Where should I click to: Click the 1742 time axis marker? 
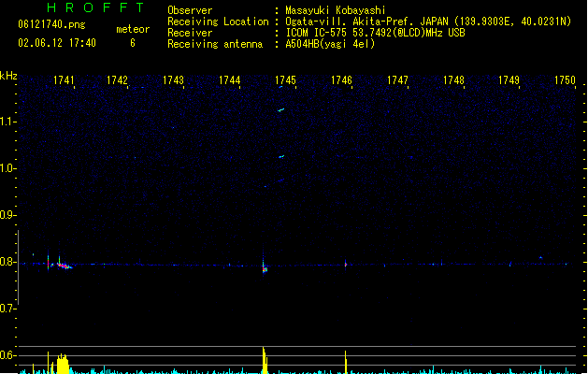click(117, 80)
